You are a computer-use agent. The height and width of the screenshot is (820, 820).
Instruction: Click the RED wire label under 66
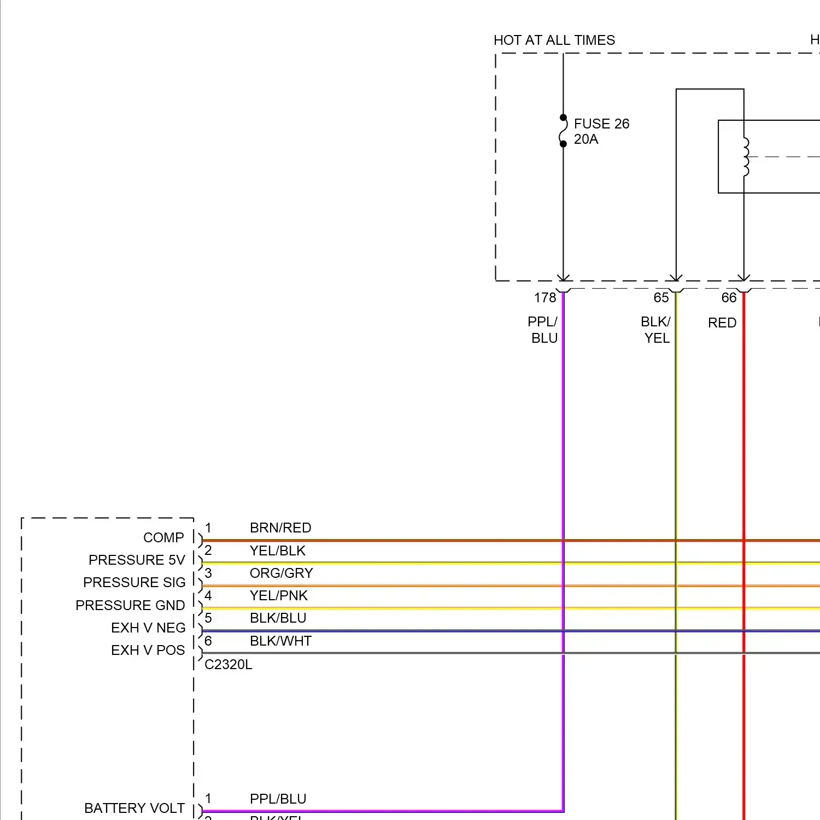(x=722, y=323)
